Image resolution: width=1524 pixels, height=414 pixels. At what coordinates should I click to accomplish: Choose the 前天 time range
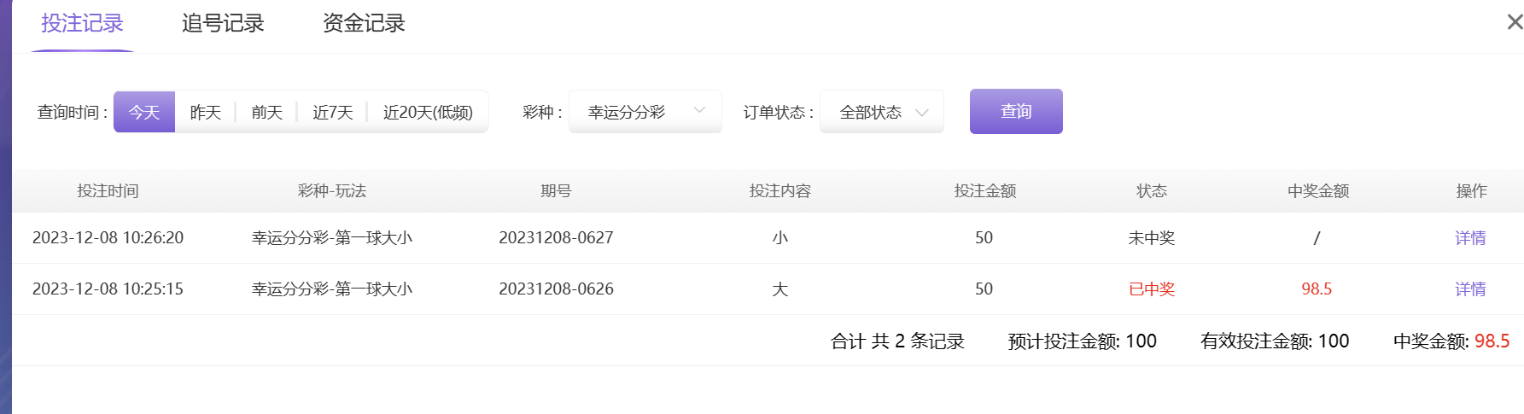tap(267, 112)
